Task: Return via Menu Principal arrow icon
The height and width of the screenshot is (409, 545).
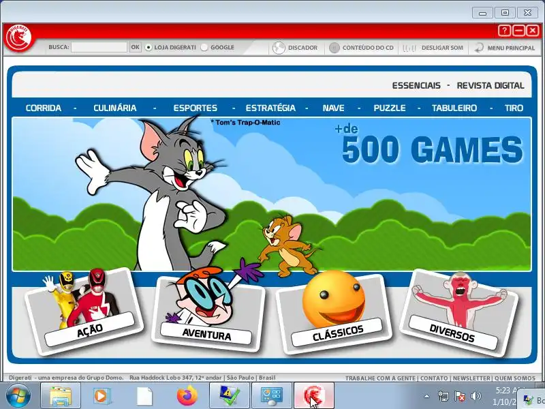Action: [x=479, y=48]
